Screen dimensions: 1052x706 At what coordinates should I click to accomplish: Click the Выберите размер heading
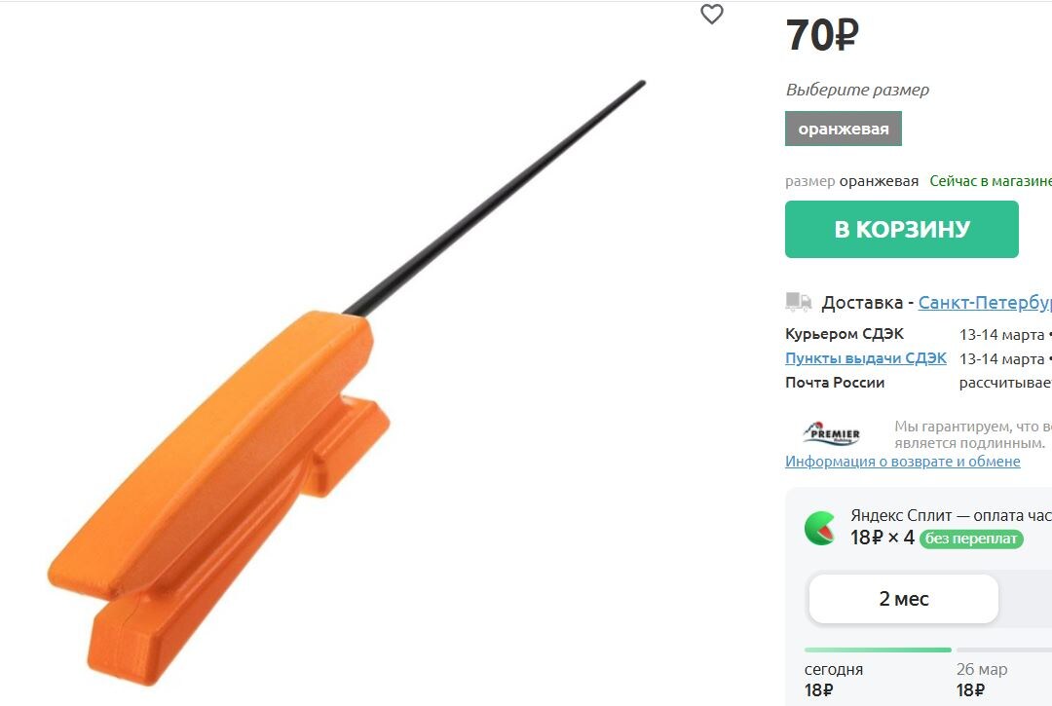(857, 90)
